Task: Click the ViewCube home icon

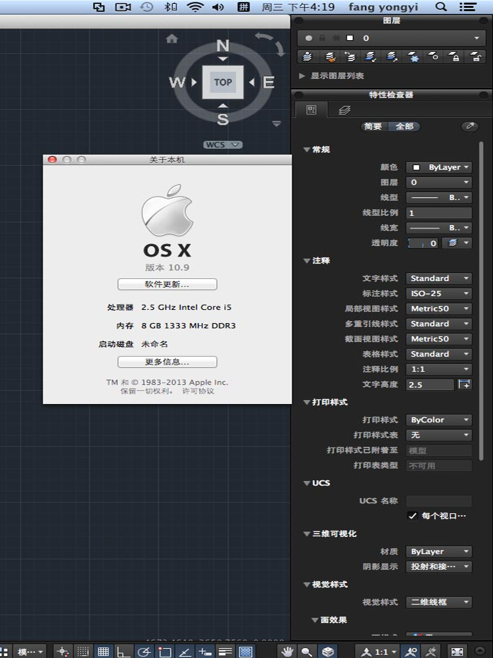Action: (172, 39)
